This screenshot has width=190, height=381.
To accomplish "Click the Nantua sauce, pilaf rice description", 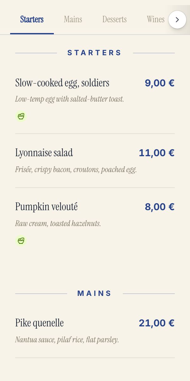I will (x=67, y=340).
